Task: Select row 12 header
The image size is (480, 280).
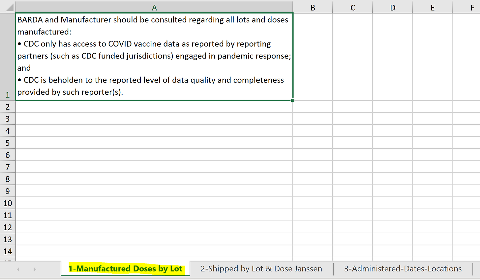Action: [8, 227]
